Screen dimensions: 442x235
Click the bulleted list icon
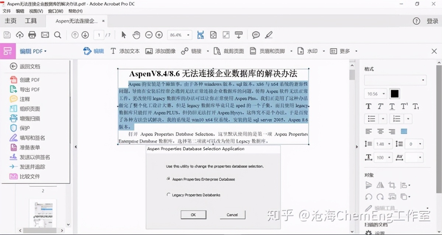coord(372,119)
